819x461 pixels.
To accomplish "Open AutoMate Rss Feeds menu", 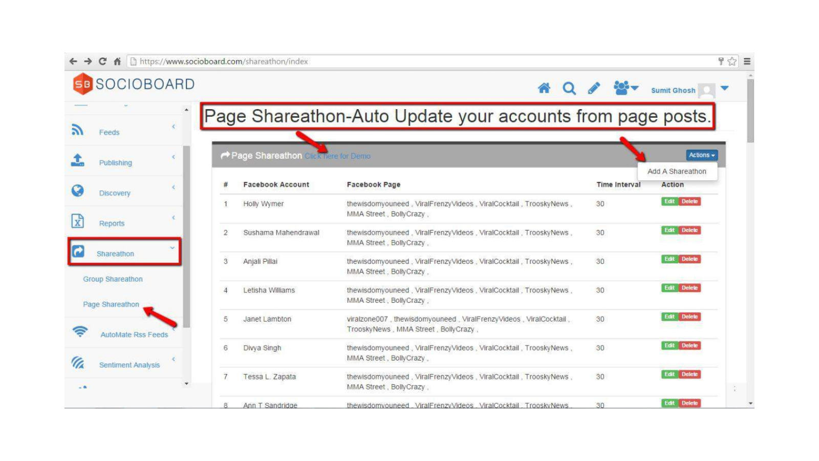I will pyautogui.click(x=134, y=334).
